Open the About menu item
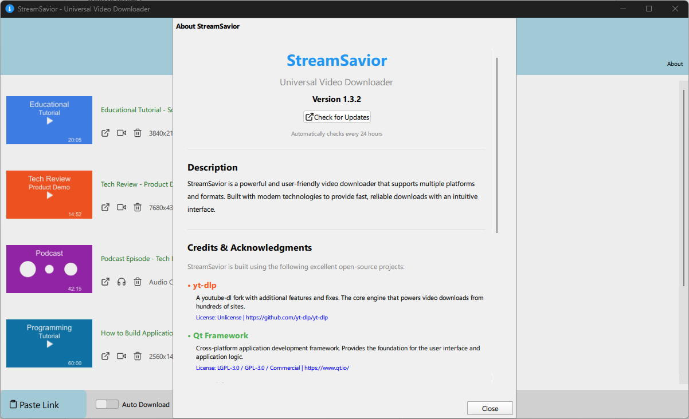This screenshot has width=689, height=419. click(675, 64)
